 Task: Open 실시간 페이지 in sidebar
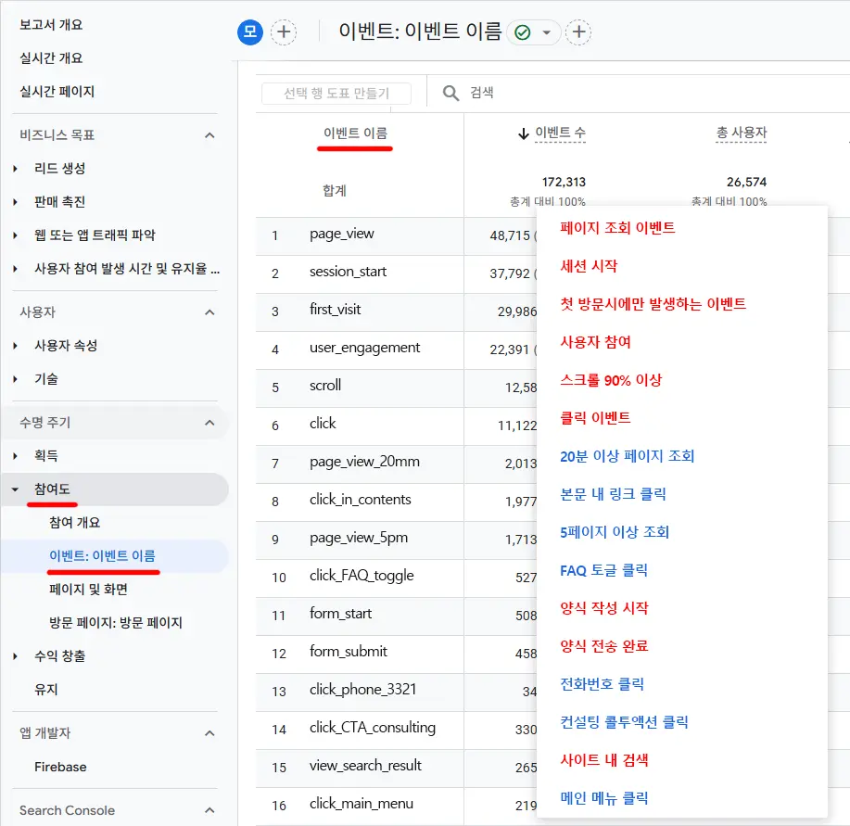pyautogui.click(x=57, y=92)
